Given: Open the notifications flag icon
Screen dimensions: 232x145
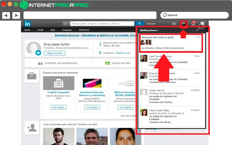Looking at the screenshot, I should tap(184, 23).
